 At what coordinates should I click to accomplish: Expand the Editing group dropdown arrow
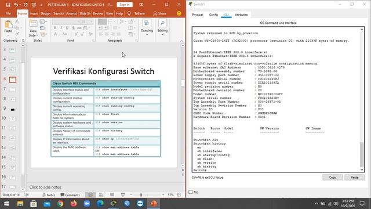(x=162, y=35)
